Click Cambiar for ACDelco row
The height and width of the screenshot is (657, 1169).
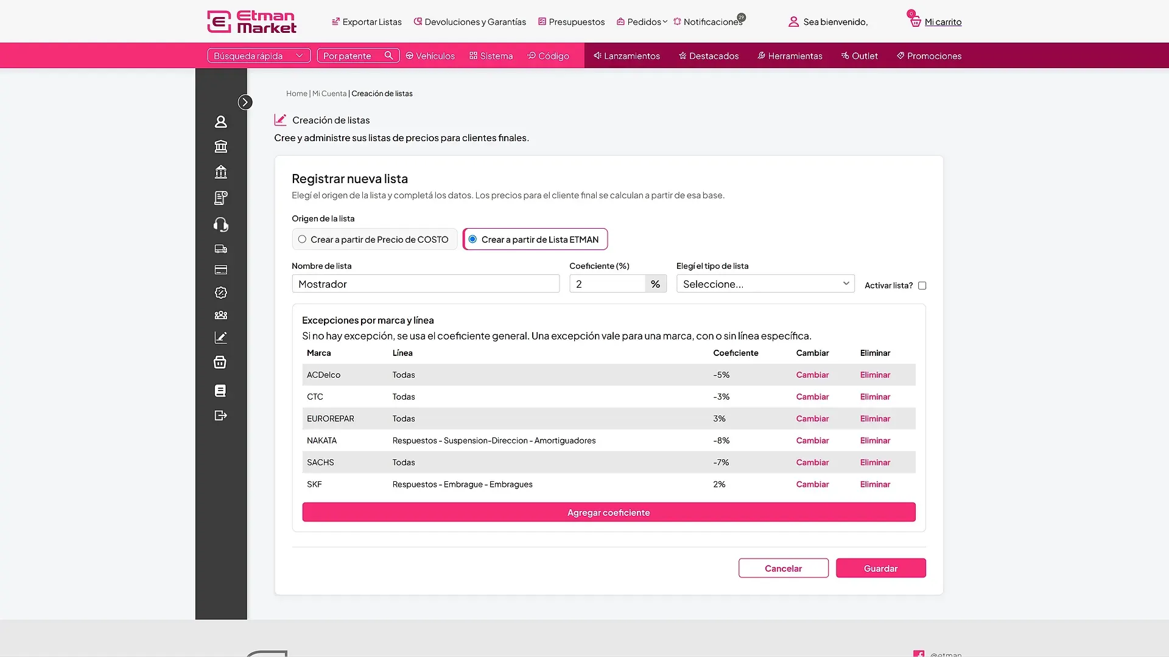pyautogui.click(x=812, y=375)
